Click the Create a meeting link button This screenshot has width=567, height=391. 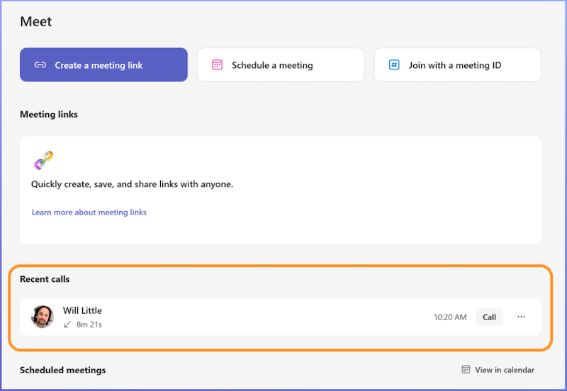click(103, 65)
